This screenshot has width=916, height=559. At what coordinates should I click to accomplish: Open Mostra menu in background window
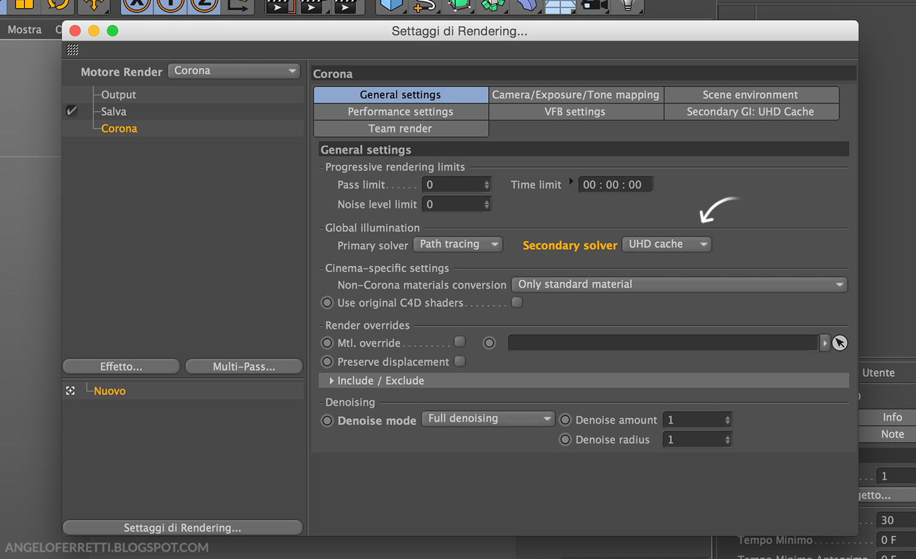25,29
